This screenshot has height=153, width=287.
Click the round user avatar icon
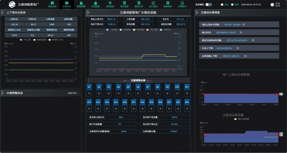click(272, 5)
